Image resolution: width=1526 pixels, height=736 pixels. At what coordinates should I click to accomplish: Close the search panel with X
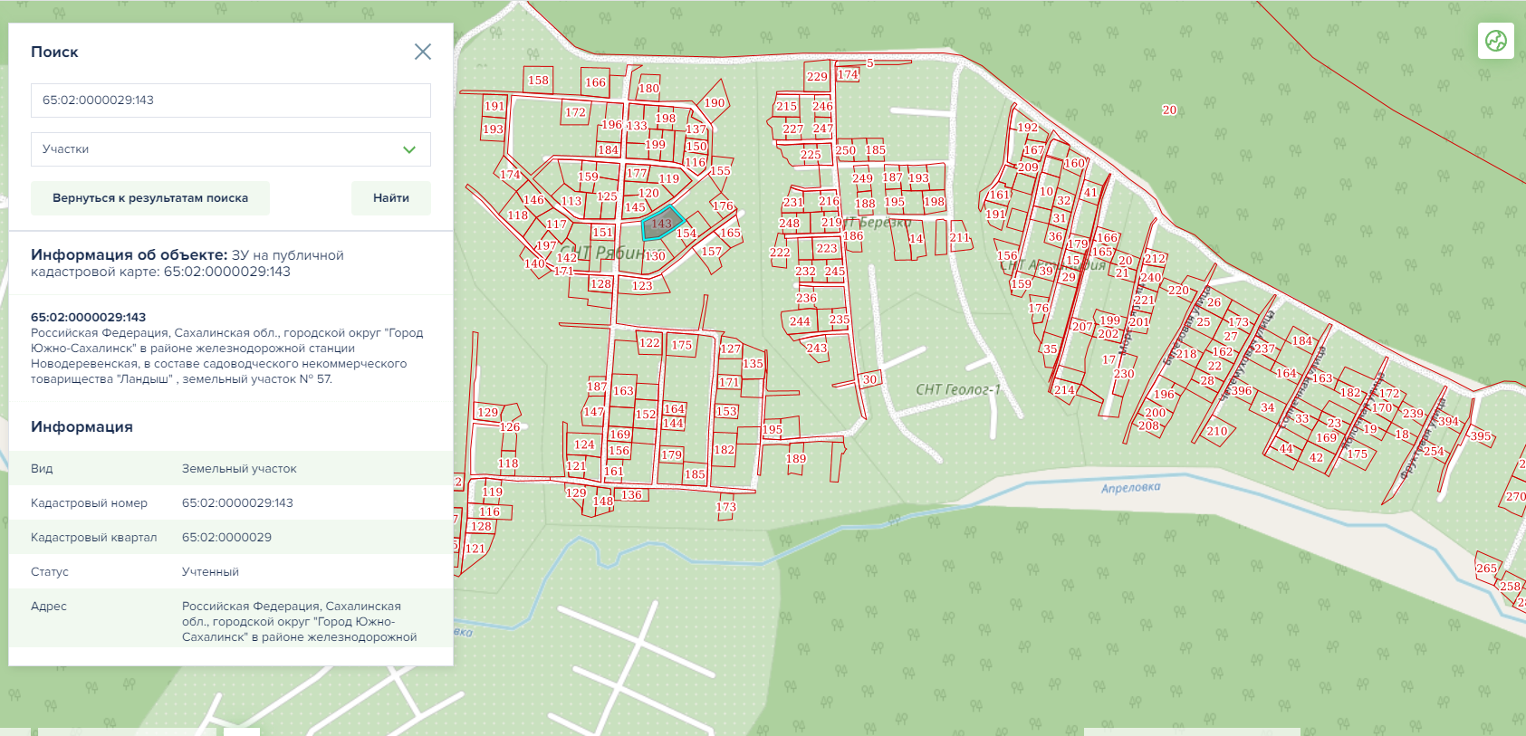(422, 52)
